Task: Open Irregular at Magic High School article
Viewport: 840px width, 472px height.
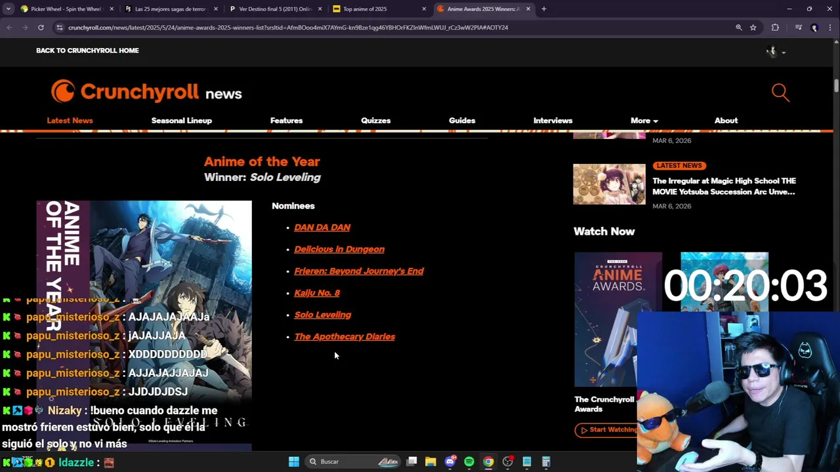Action: pyautogui.click(x=724, y=186)
